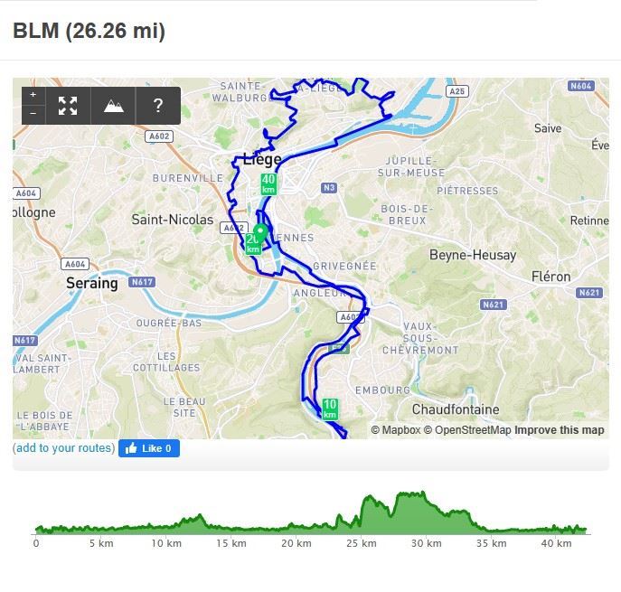Select the 10 km route marker

330,409
